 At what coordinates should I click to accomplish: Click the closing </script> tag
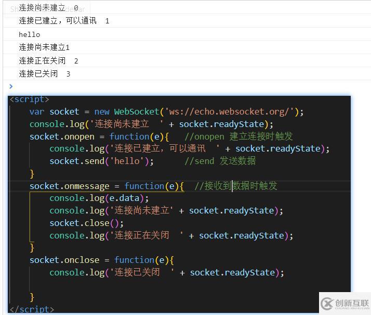click(x=32, y=309)
